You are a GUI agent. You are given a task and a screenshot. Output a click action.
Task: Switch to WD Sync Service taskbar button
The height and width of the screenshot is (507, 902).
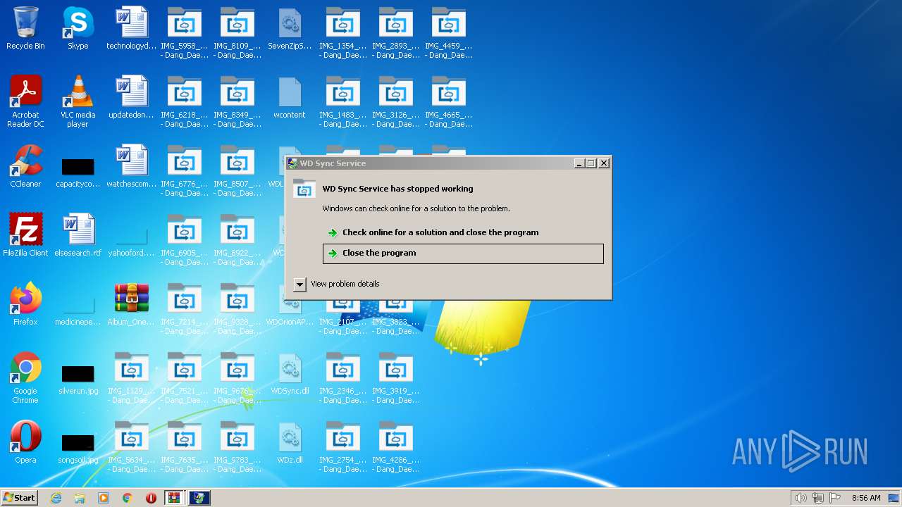click(x=199, y=498)
